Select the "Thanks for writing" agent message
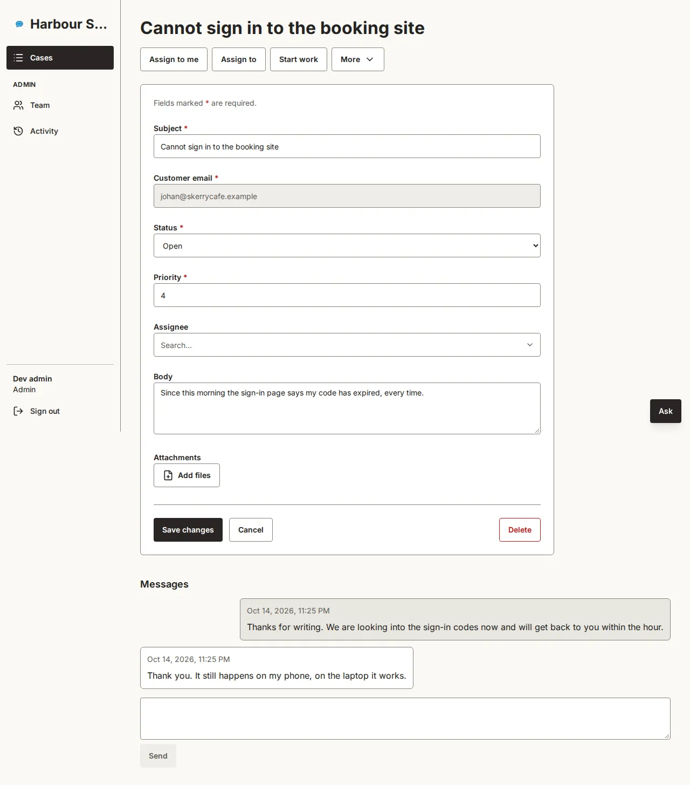Viewport: 690px width, 785px height. click(x=455, y=619)
